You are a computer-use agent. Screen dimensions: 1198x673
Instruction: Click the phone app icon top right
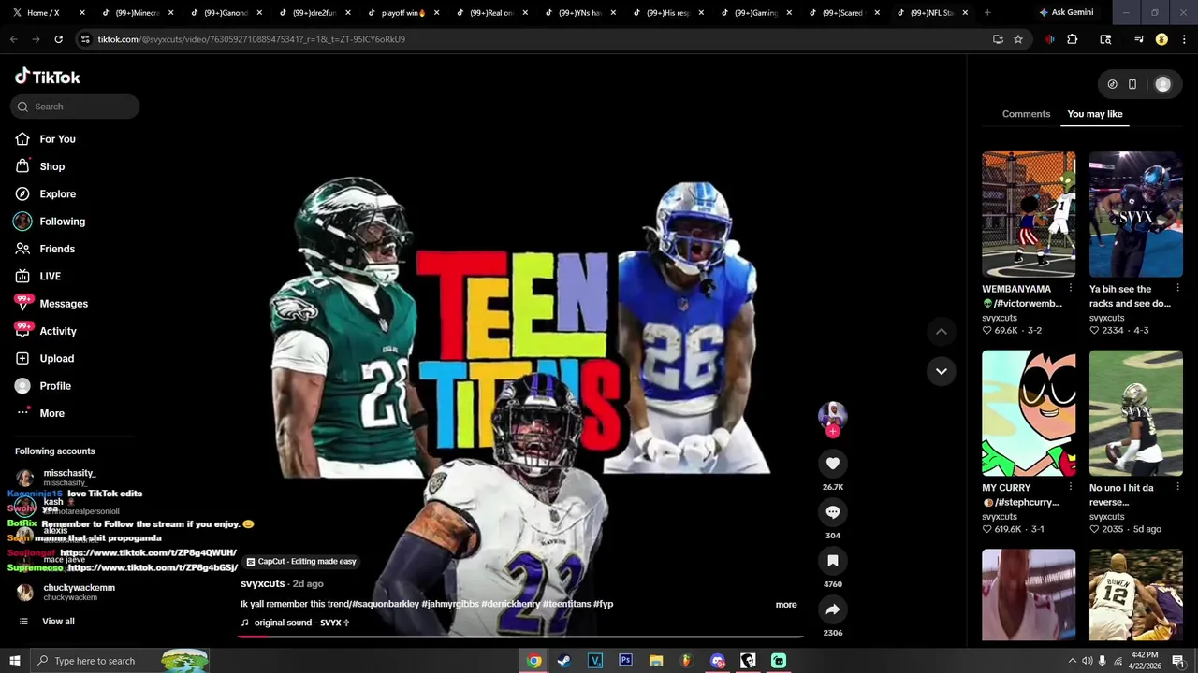tap(1132, 84)
